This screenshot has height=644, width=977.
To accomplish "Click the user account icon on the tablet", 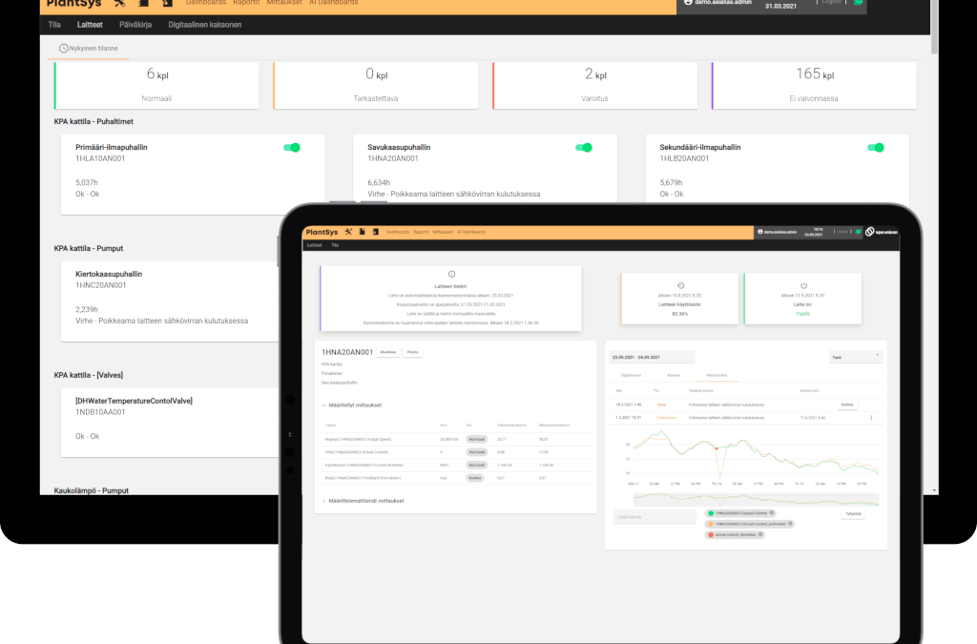I will (x=760, y=232).
